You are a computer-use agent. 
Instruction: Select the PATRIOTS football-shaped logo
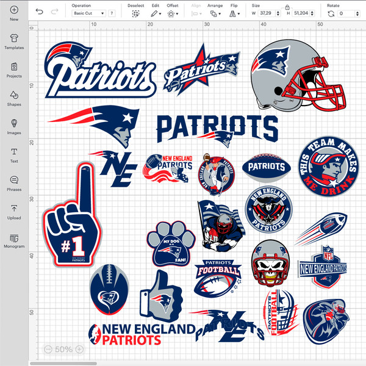point(267,167)
